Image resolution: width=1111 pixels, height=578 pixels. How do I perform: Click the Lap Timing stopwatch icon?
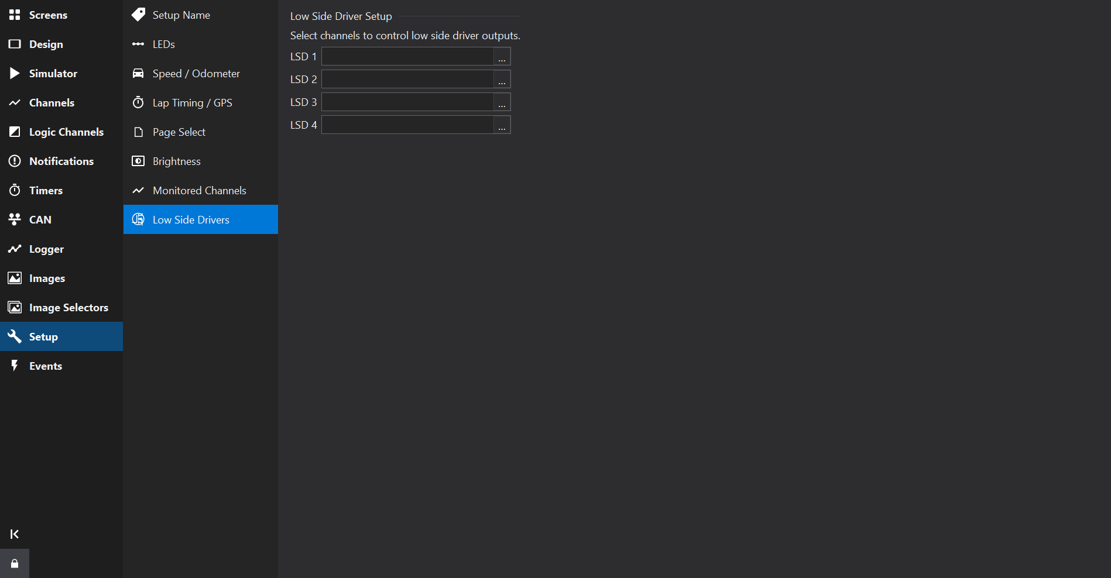pyautogui.click(x=138, y=102)
